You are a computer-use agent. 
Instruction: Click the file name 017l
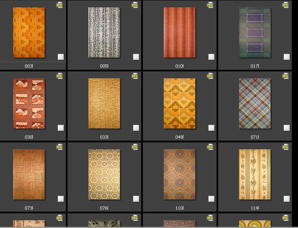(x=255, y=66)
